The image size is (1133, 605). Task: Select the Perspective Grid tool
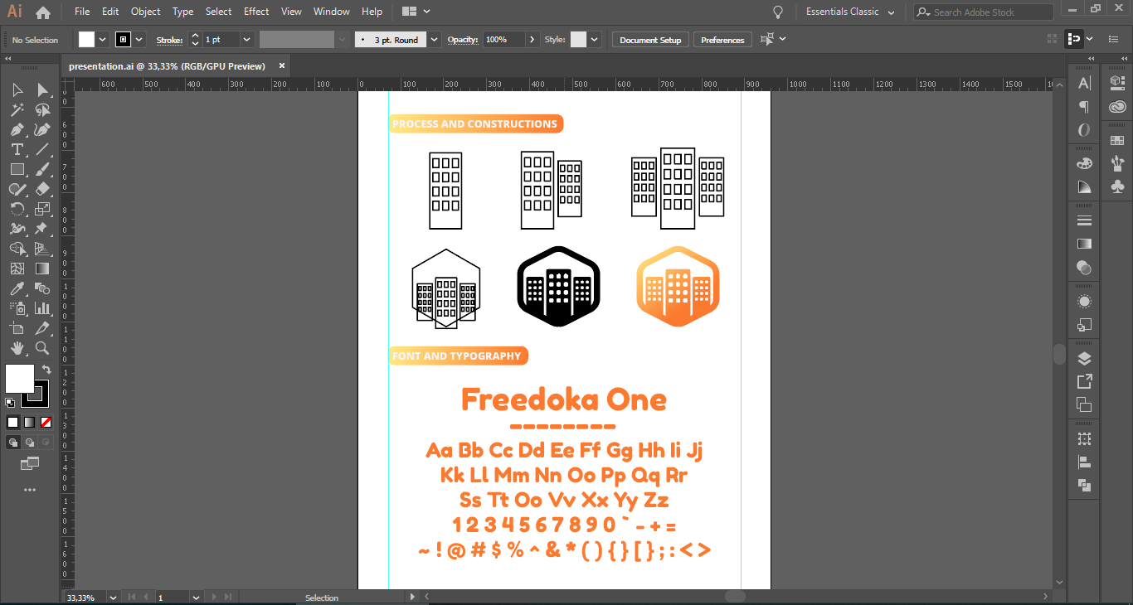(42, 249)
